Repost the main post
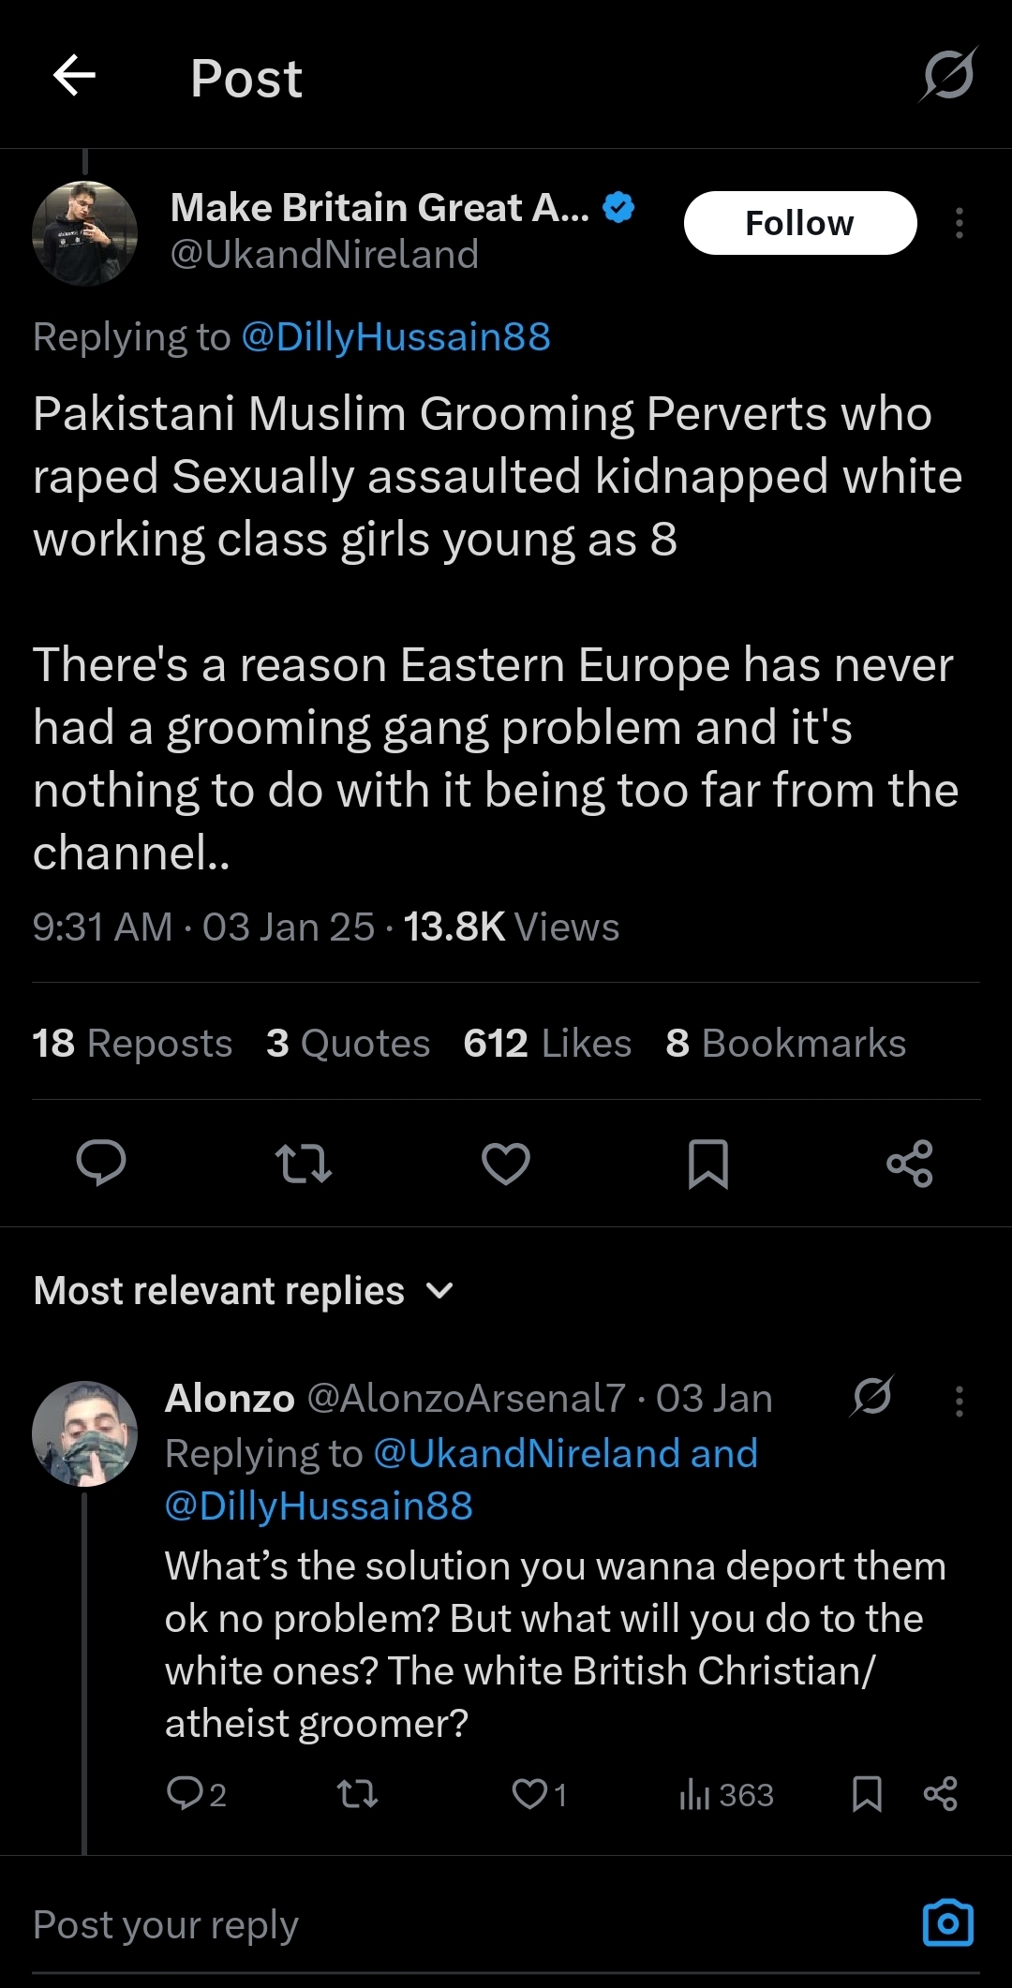1012x1988 pixels. coord(304,1164)
